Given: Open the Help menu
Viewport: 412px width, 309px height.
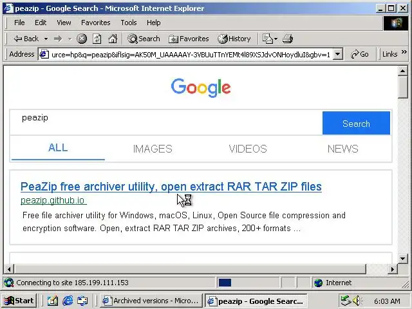Looking at the screenshot, I should [153, 23].
